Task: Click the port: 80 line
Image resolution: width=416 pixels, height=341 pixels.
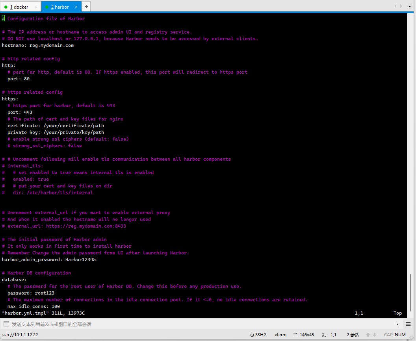Action: (19, 79)
